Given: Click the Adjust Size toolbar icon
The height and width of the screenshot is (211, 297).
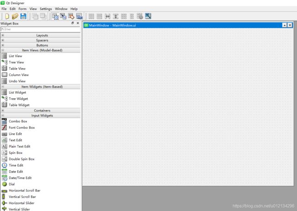Looking at the screenshot, I should coord(148,16).
